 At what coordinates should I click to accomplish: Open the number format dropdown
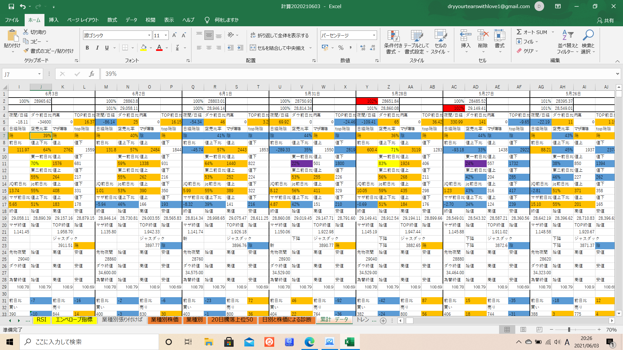[x=374, y=35]
